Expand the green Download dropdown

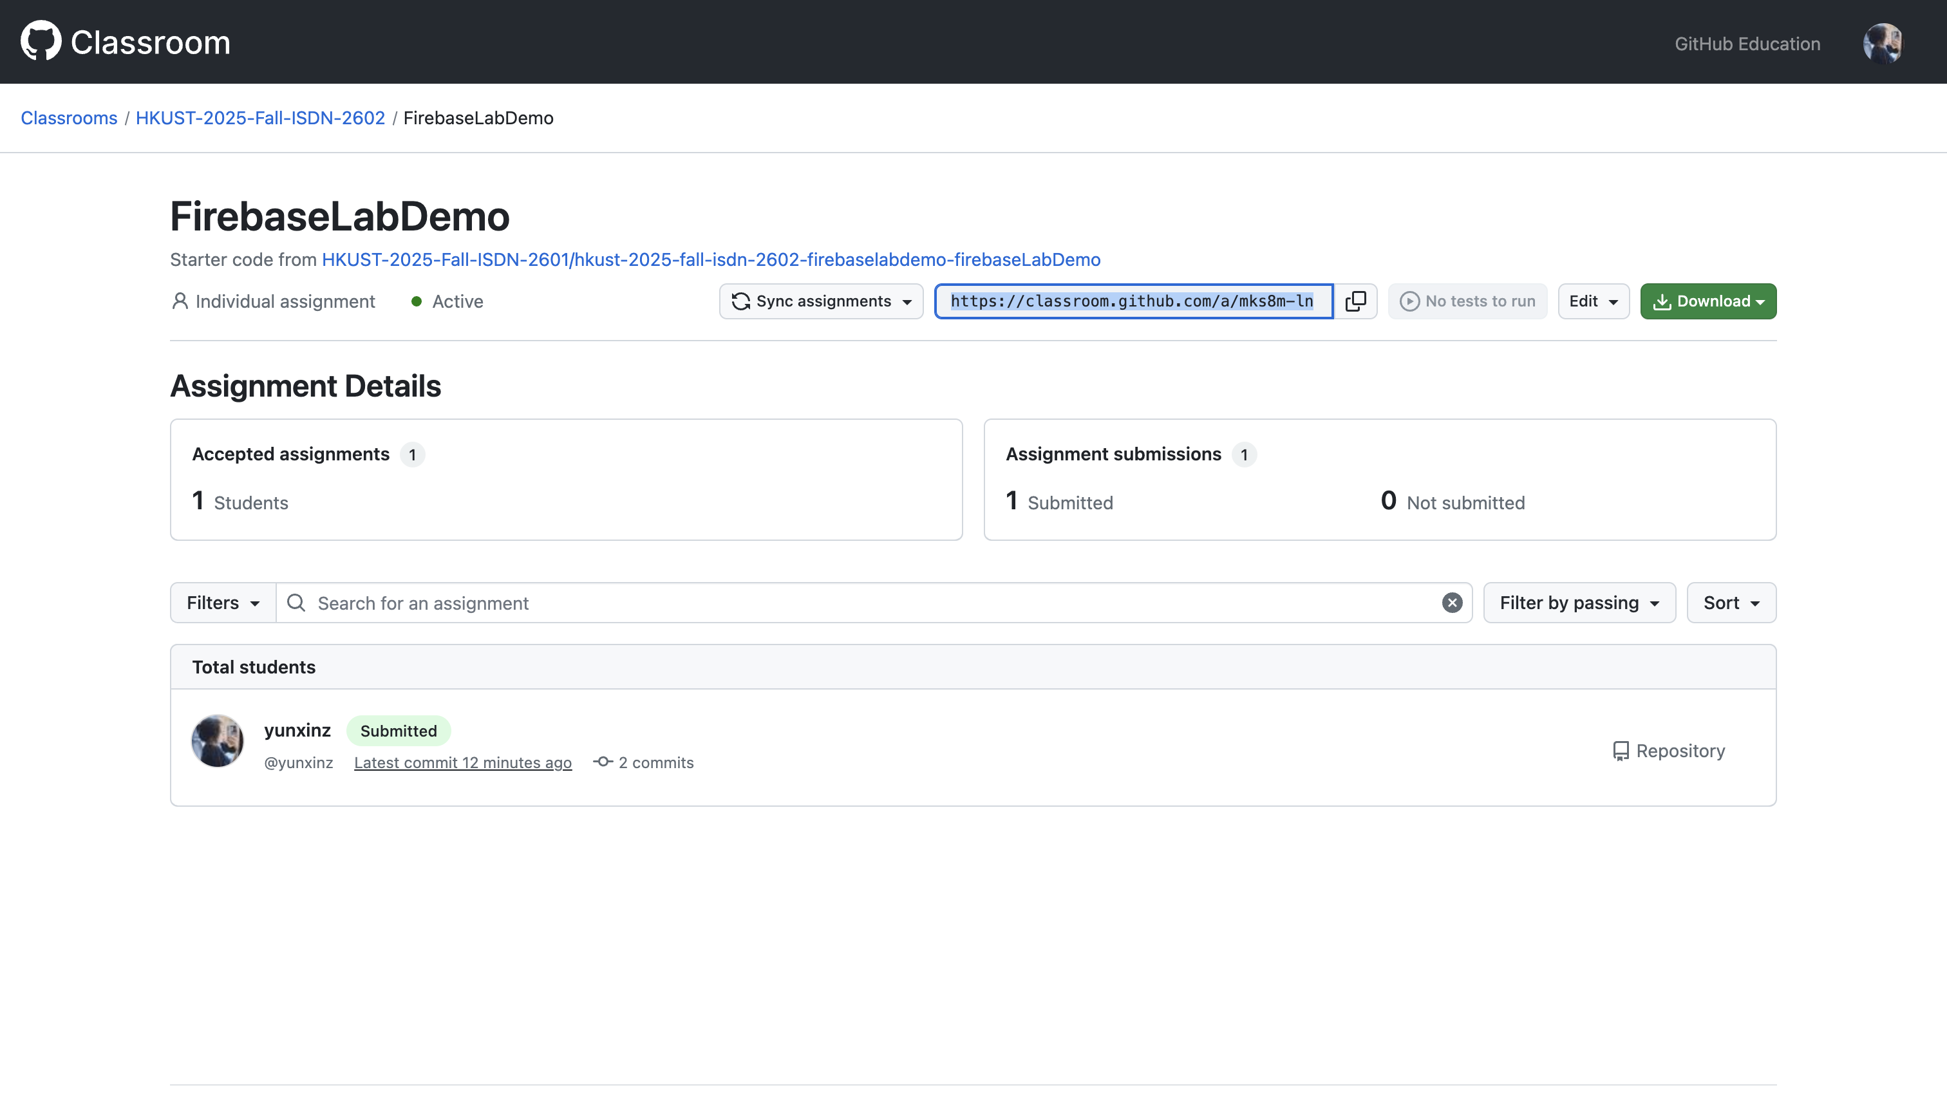pos(1707,301)
